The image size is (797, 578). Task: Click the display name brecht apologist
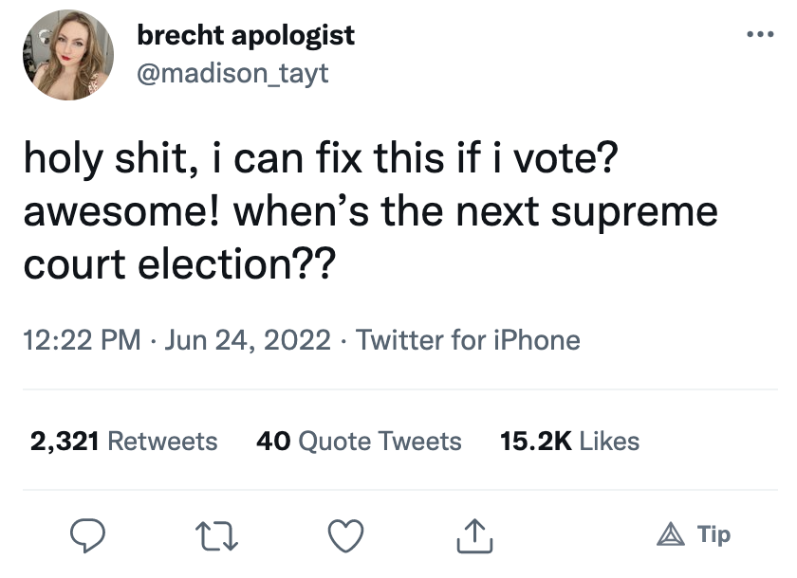pos(246,36)
